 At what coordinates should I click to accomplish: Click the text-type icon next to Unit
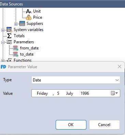tap(29, 11)
